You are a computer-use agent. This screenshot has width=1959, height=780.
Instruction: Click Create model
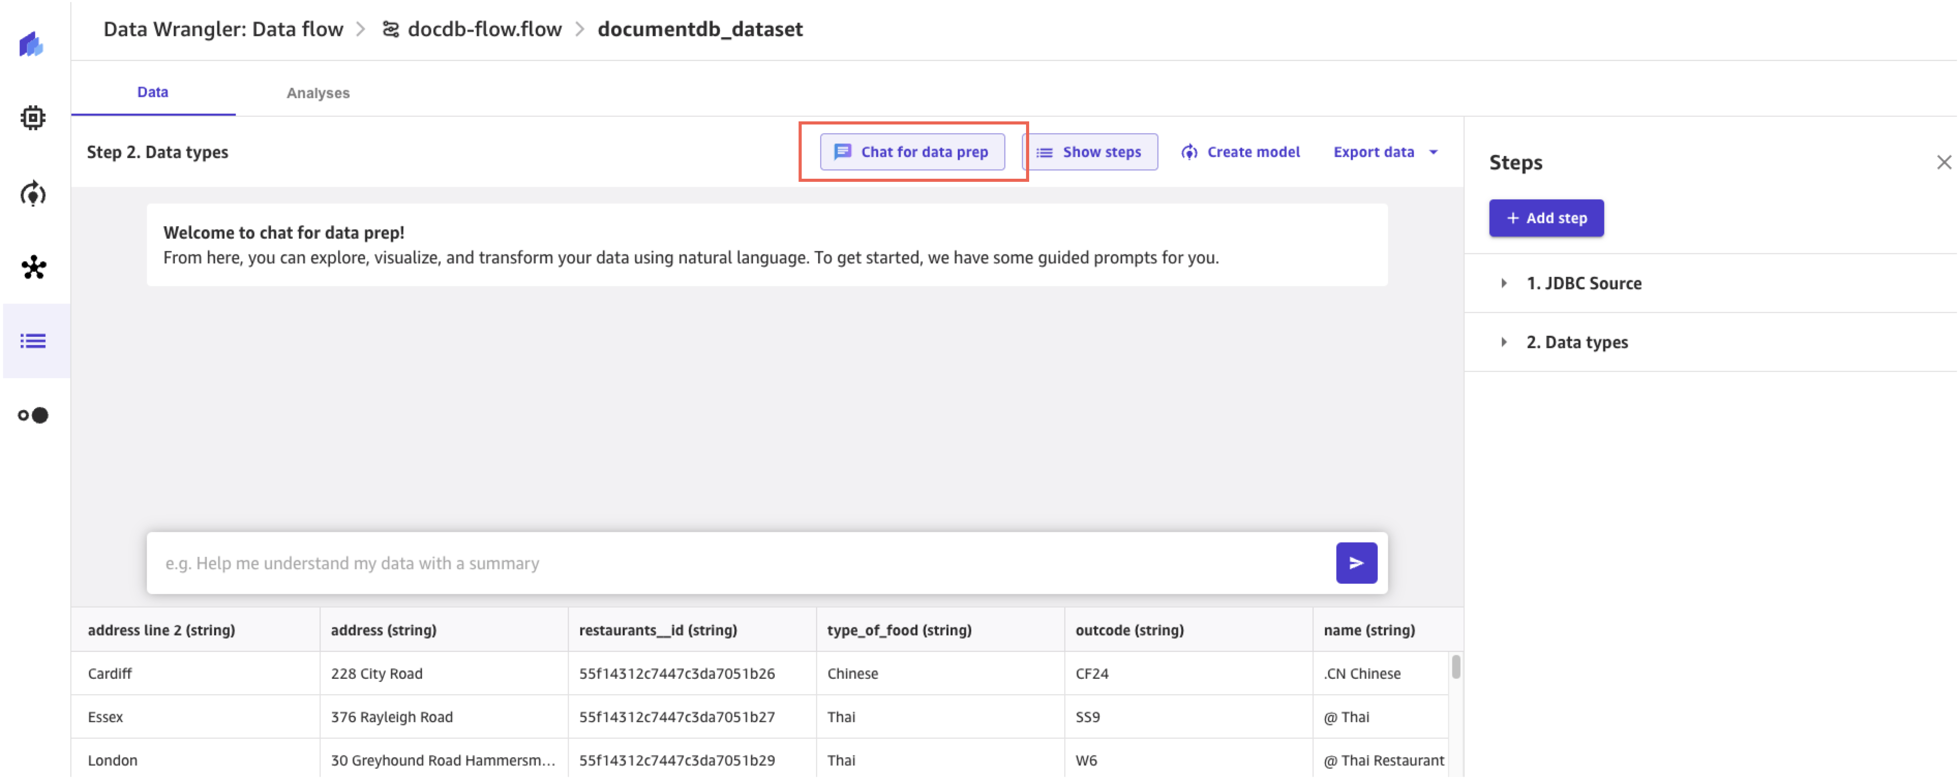[1240, 152]
